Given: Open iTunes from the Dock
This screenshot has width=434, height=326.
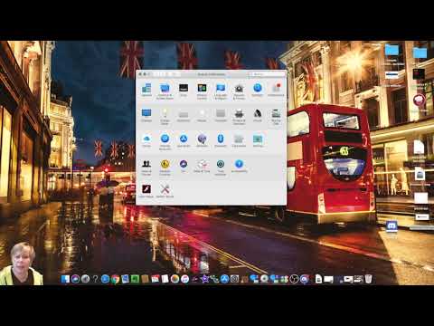Looking at the screenshot, I should (x=184, y=279).
